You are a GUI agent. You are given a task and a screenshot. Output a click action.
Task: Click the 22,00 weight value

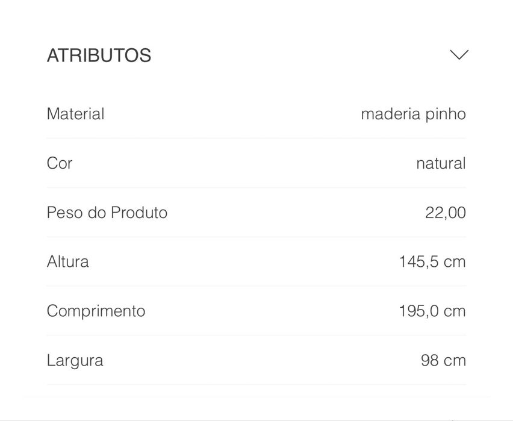(x=445, y=213)
